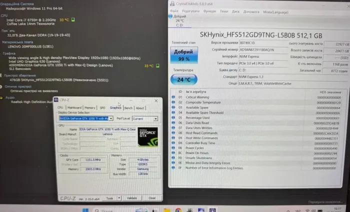350x212 pixels.
Task: Open the Файл menu in CrystalDiskInfo
Action: [x=174, y=11]
